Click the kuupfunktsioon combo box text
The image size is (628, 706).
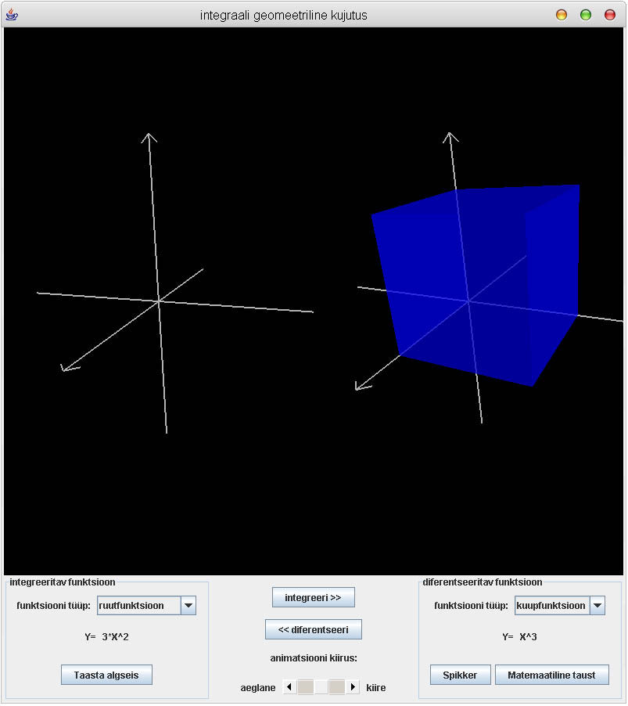(x=551, y=606)
